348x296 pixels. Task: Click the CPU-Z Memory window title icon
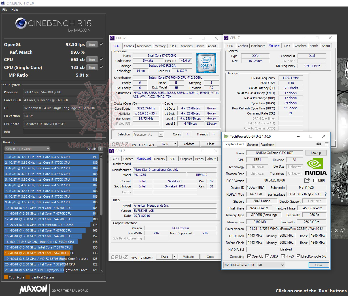point(226,38)
